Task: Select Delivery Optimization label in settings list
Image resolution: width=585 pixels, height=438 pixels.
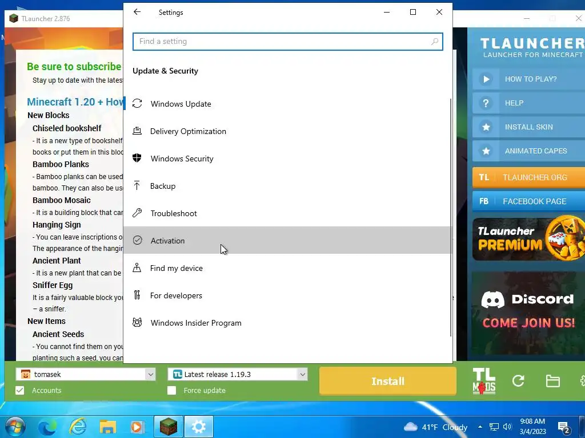Action: [188, 131]
